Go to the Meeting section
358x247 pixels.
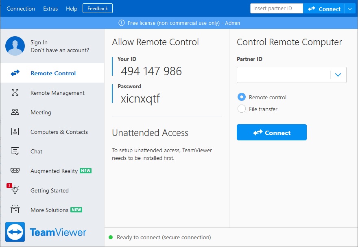[x=52, y=112]
